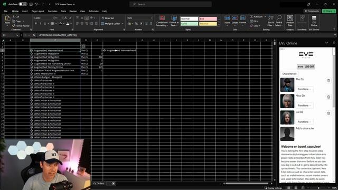Click the Save icon in the title bar
Screen dimensions: 338x190
(x=31, y=4)
